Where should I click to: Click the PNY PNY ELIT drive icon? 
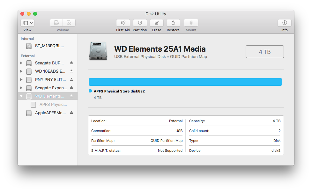tap(29, 80)
